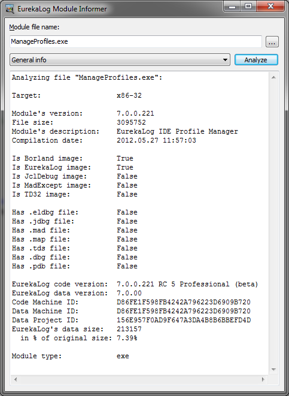Viewport: 289px width, 396px height.
Task: Close the EurekaLog Module Informer window
Action: pyautogui.click(x=271, y=7)
